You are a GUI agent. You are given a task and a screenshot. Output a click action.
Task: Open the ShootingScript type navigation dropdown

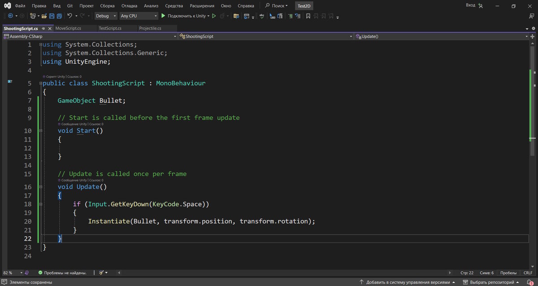(x=266, y=36)
